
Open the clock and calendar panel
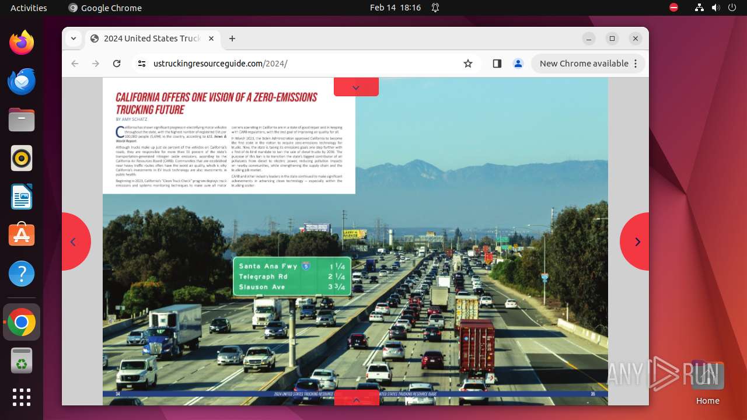click(x=395, y=8)
